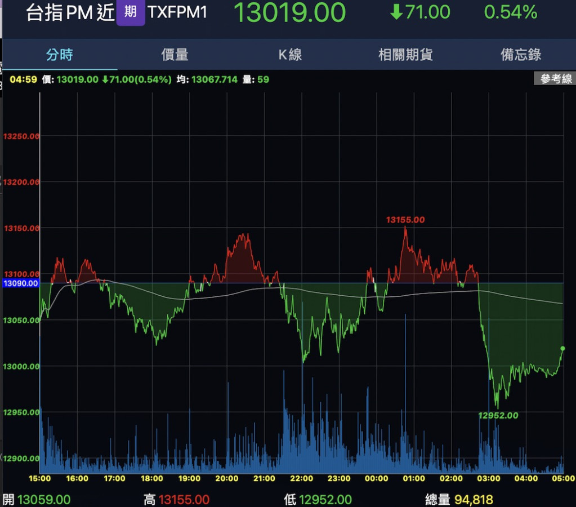The width and height of the screenshot is (576, 507).
Task: Click the 0.54% change percentage
Action: tap(510, 12)
